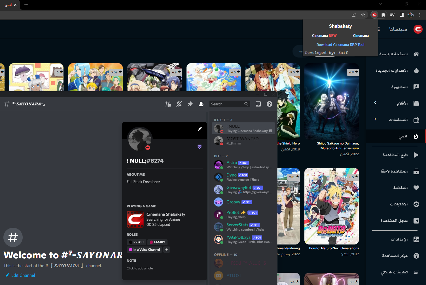Open المشاهدة لاحقًا menu item
The width and height of the screenshot is (426, 285).
(x=396, y=171)
